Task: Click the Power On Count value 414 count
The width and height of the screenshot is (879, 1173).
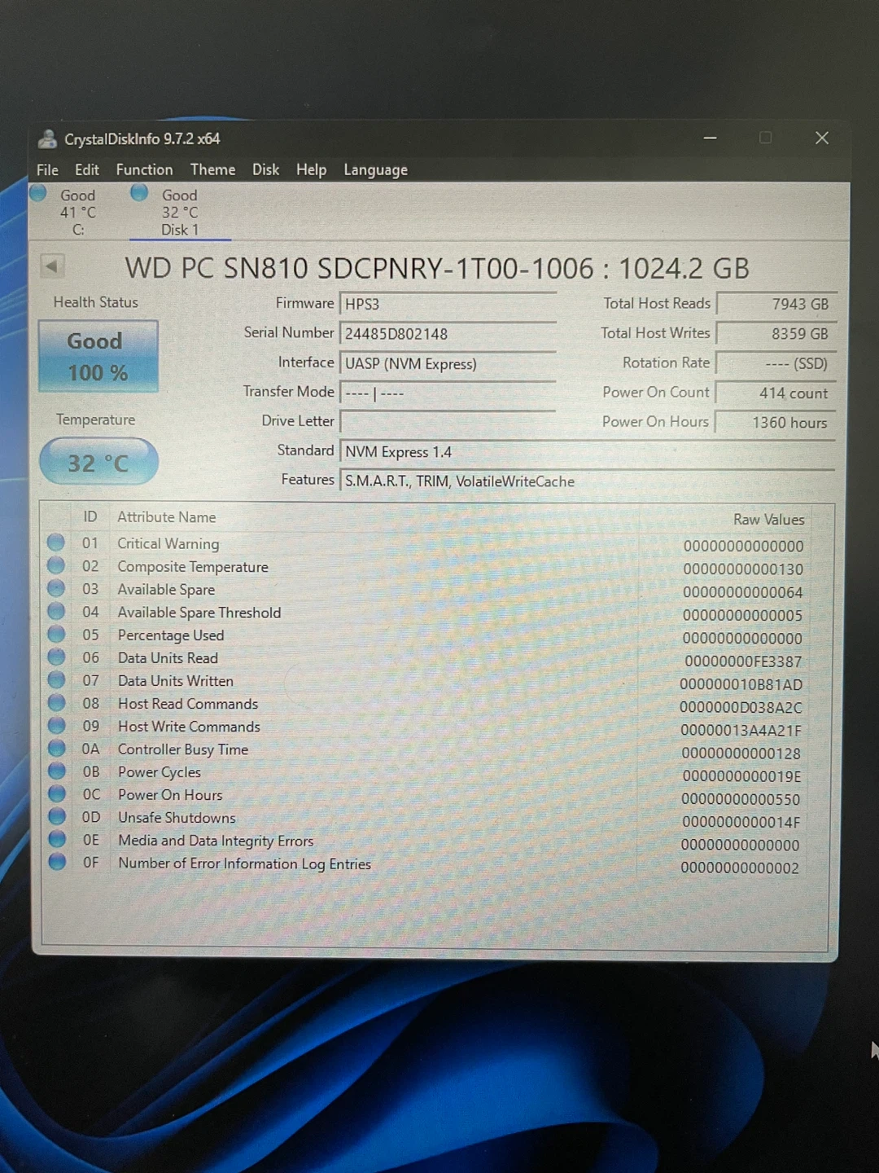Action: point(776,393)
